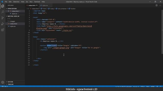Expand the Outline section

tap(7, 82)
